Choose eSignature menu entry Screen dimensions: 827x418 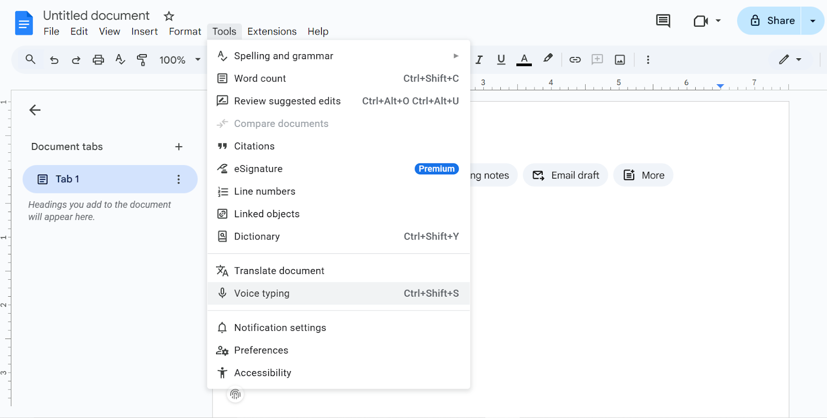[339, 169]
